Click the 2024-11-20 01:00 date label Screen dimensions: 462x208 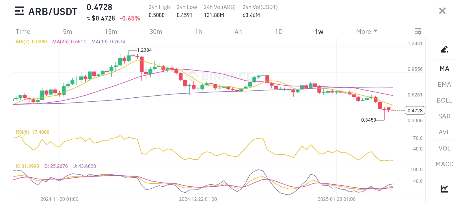click(x=59, y=199)
